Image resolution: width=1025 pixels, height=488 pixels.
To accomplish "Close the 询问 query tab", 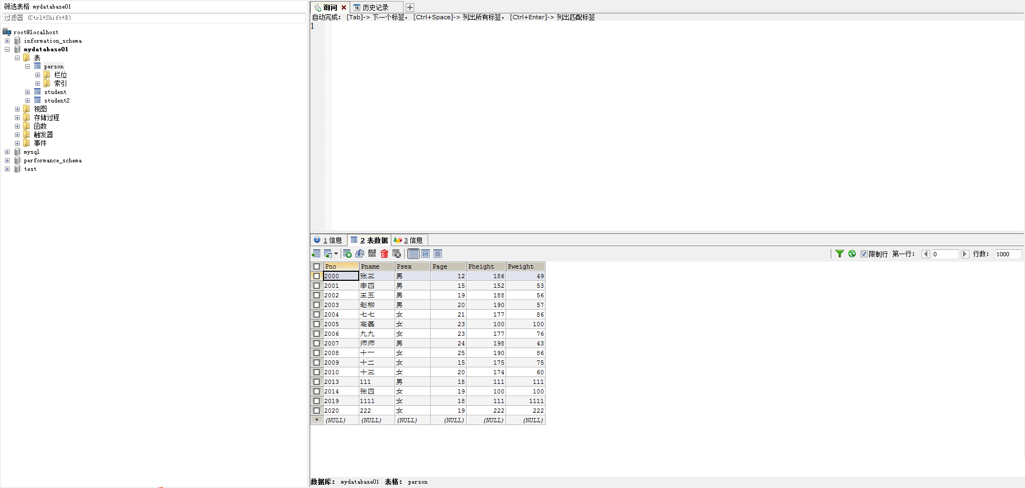I will pyautogui.click(x=344, y=7).
